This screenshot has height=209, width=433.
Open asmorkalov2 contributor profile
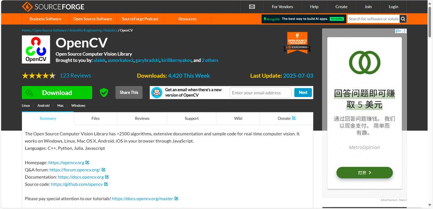click(121, 60)
